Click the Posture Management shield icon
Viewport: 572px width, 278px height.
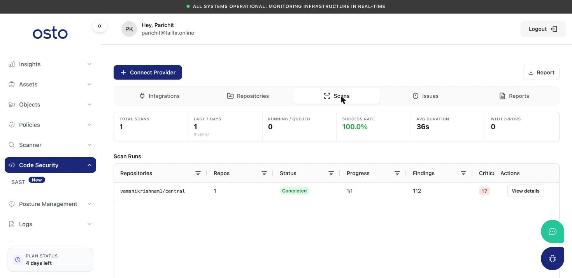click(x=12, y=204)
